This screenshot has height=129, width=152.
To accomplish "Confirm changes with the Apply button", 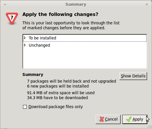I will tap(135, 119).
